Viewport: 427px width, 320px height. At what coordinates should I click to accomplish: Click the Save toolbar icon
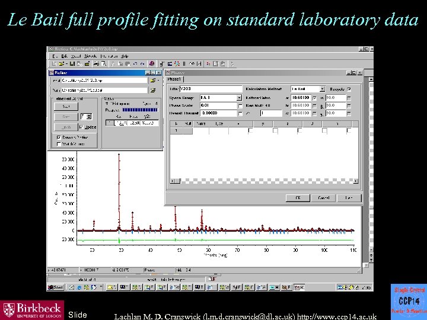72,63
